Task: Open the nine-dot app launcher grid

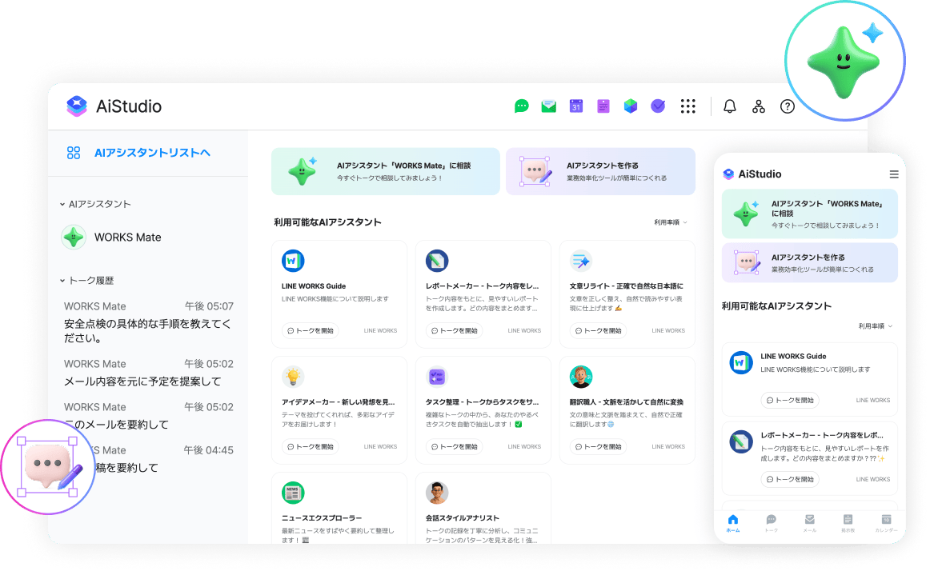Action: [x=687, y=106]
